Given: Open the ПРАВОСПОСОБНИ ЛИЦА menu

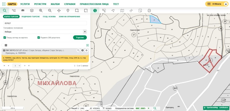Looking at the screenshot, I should coord(94,4).
